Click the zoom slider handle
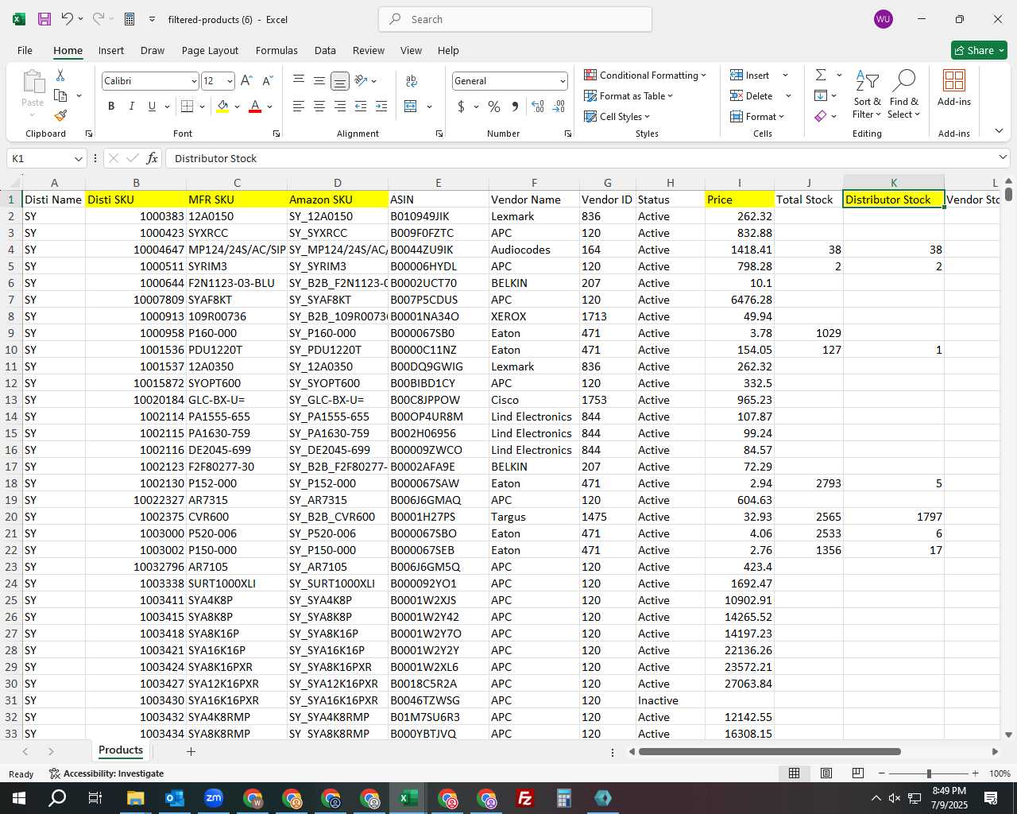1017x814 pixels. [x=929, y=773]
